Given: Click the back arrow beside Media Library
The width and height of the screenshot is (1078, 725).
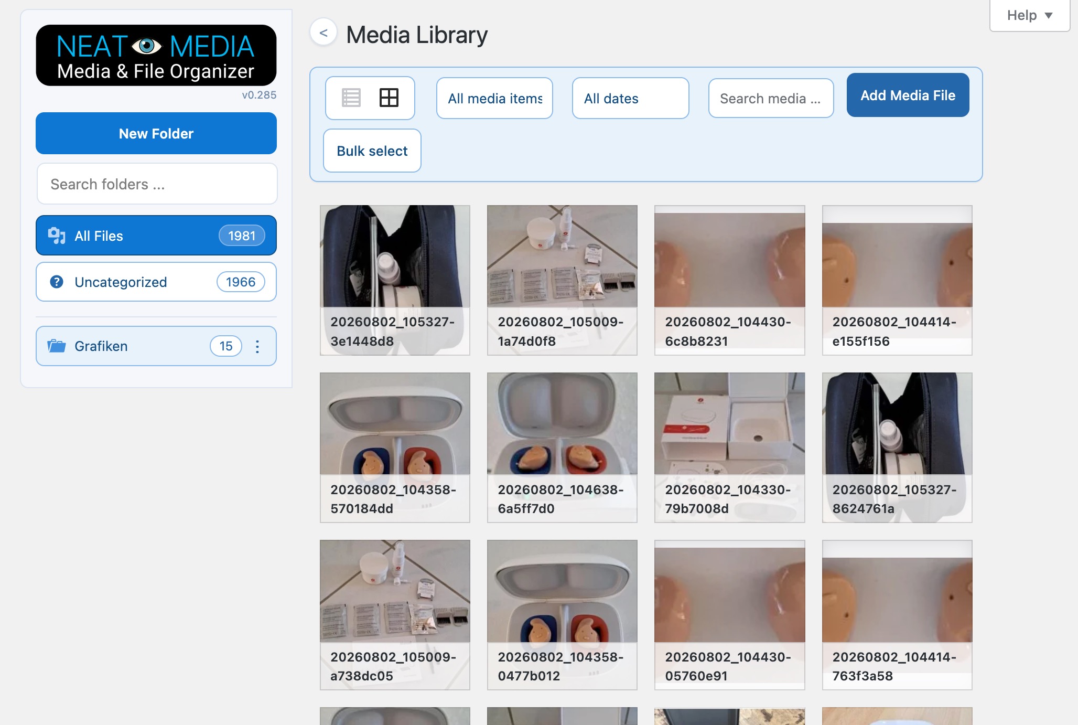Looking at the screenshot, I should coord(324,33).
